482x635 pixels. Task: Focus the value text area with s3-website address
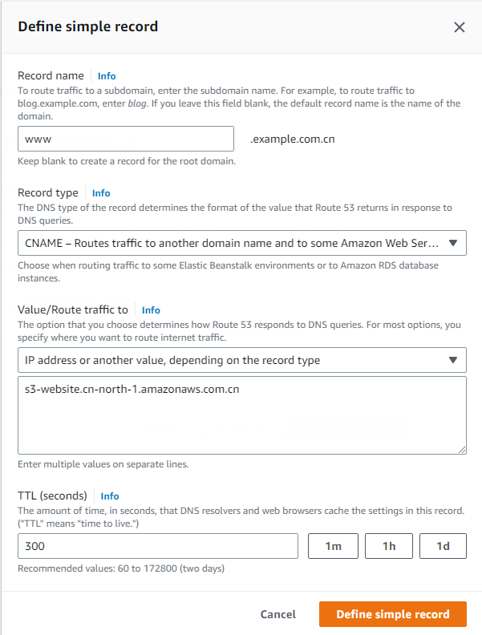pyautogui.click(x=241, y=415)
